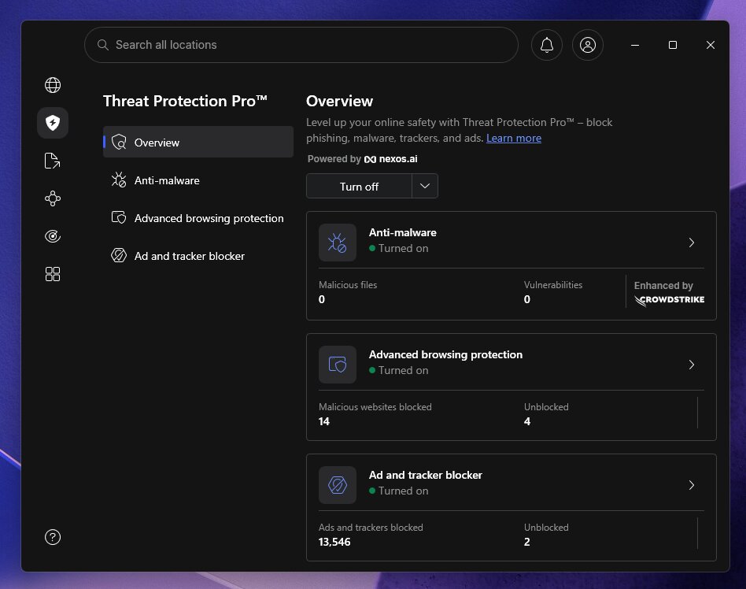Click the Ad and tracker blocker card icon

click(x=338, y=485)
